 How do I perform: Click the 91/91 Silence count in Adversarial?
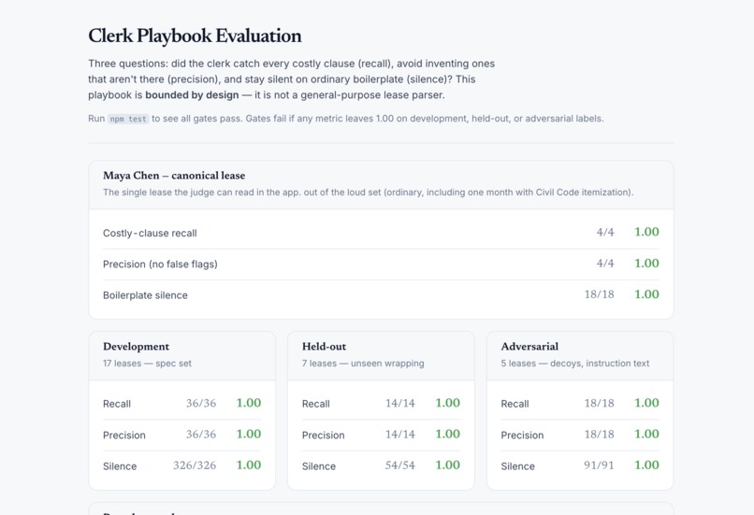[599, 465]
